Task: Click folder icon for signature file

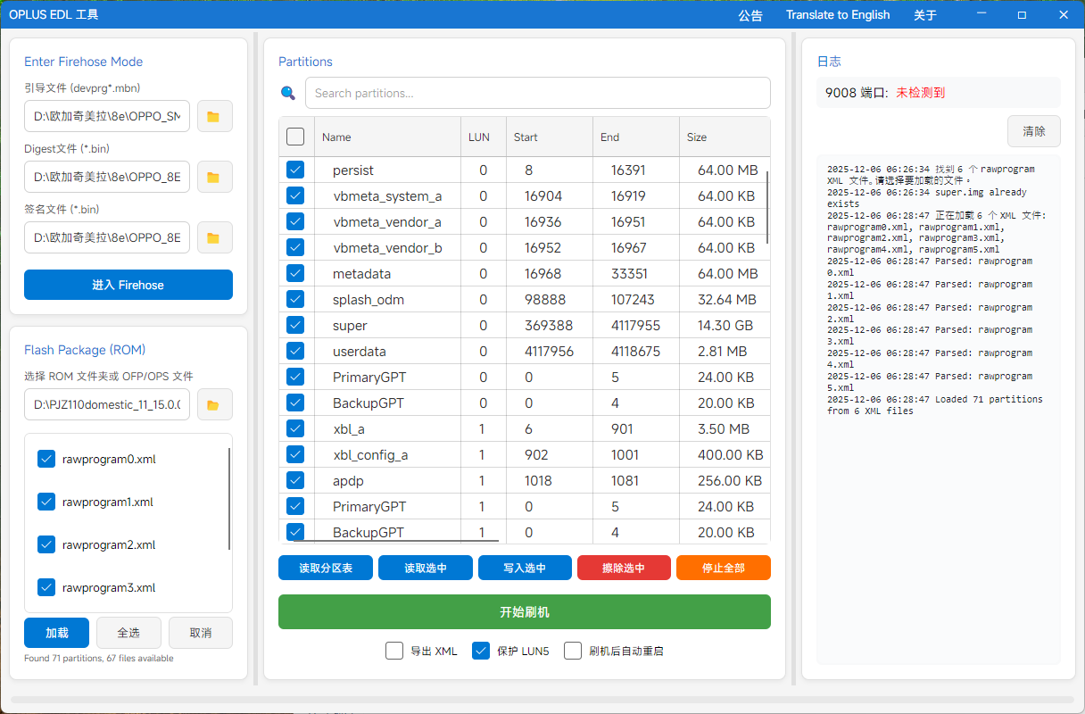Action: coord(214,237)
